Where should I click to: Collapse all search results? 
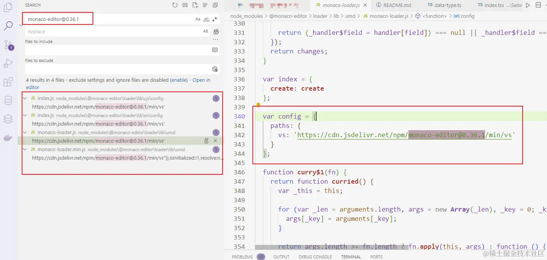[x=215, y=5]
